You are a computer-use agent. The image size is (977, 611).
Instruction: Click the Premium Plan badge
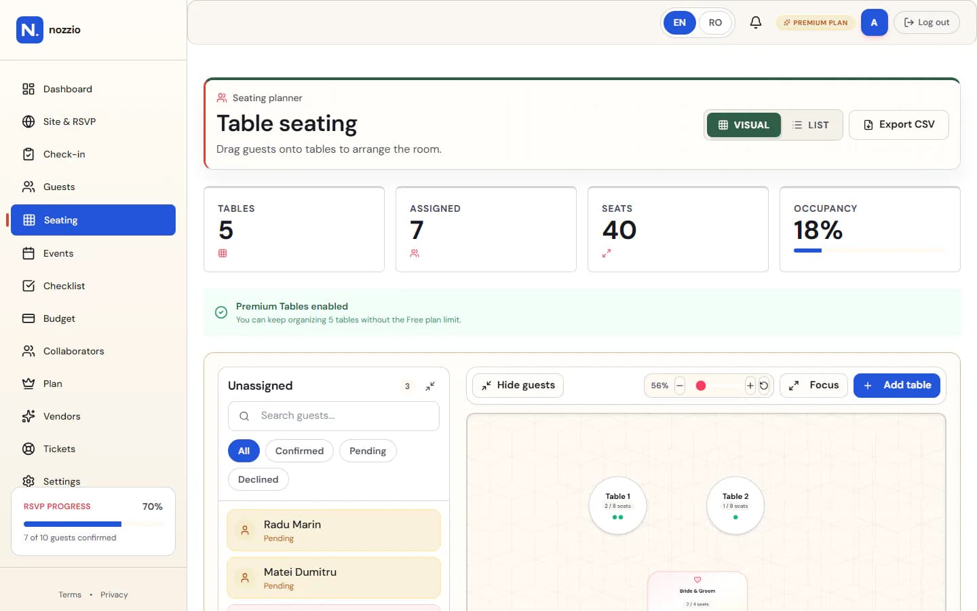click(816, 22)
